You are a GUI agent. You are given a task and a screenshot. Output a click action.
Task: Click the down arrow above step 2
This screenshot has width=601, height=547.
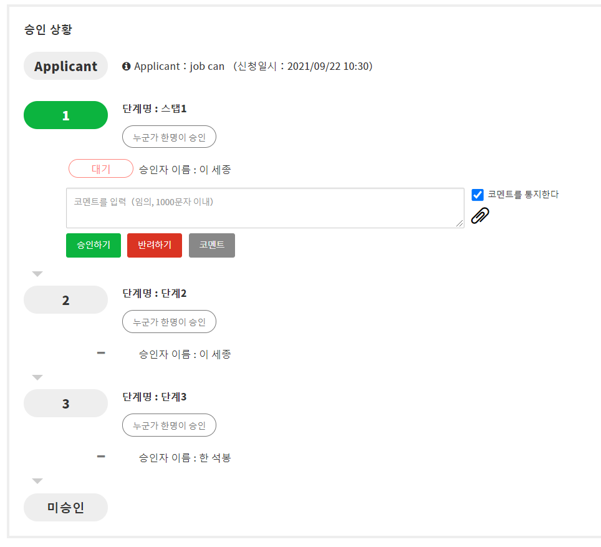(37, 274)
